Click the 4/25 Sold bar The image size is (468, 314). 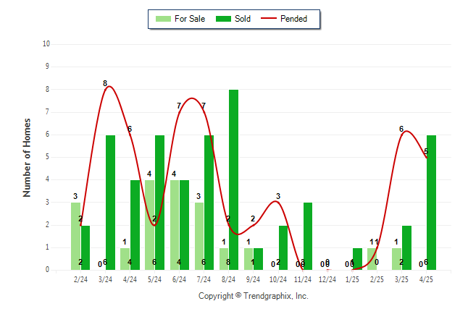coord(431,203)
